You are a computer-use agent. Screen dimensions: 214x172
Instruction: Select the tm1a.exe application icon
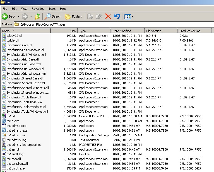(x=4, y=121)
